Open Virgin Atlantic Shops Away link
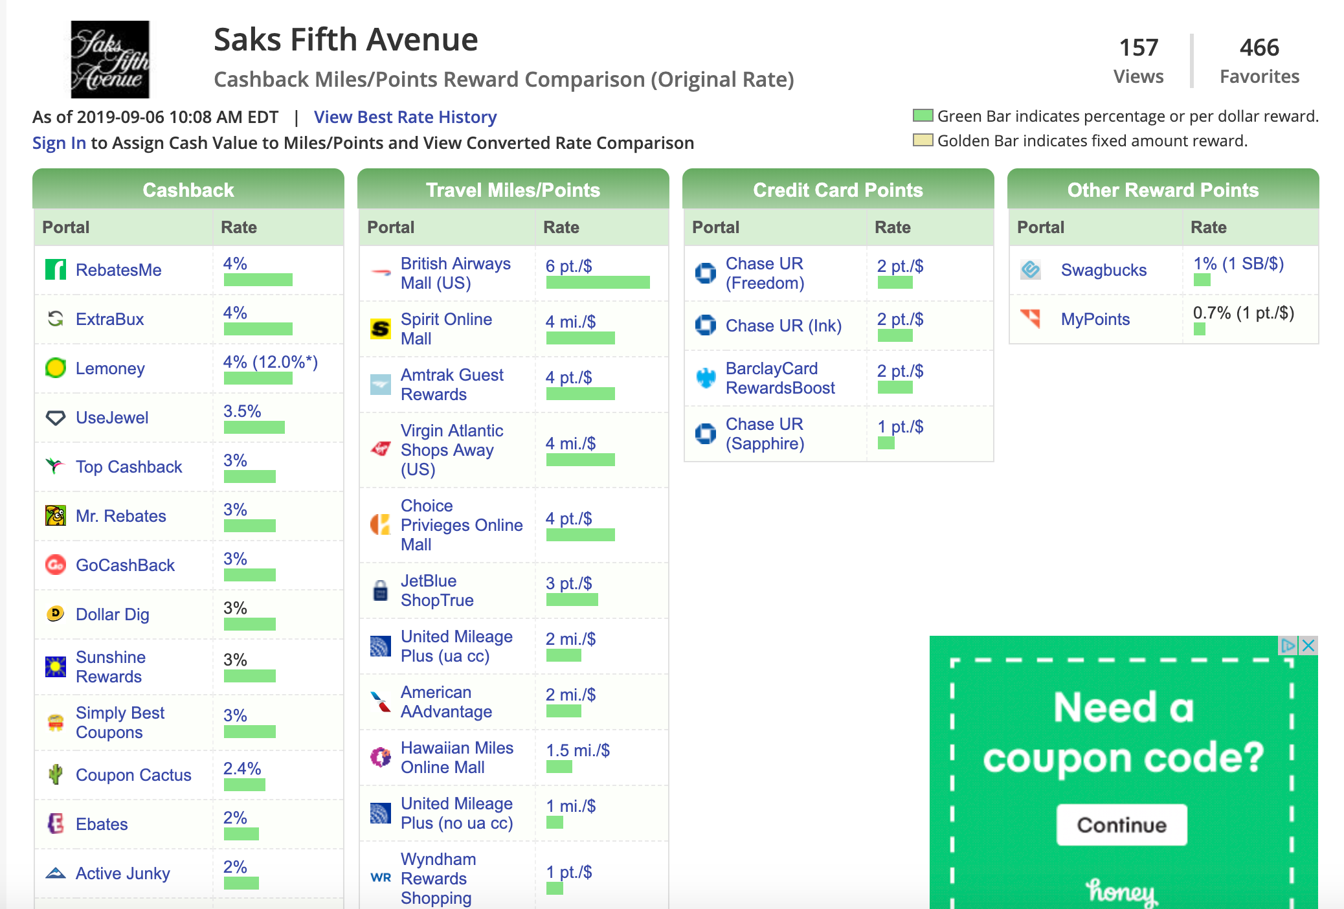 452,450
